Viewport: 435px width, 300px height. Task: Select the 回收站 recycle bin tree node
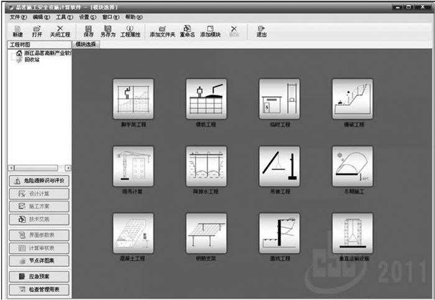tap(33, 60)
